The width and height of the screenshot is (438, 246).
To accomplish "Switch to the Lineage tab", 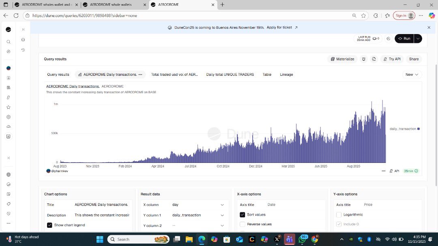I will click(x=286, y=75).
